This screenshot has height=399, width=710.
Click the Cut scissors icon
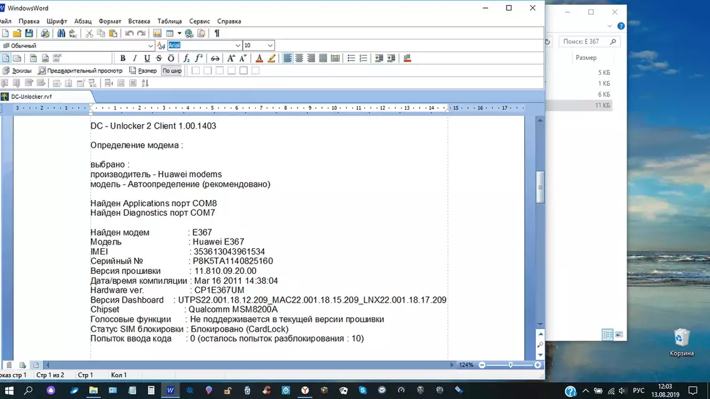89,33
